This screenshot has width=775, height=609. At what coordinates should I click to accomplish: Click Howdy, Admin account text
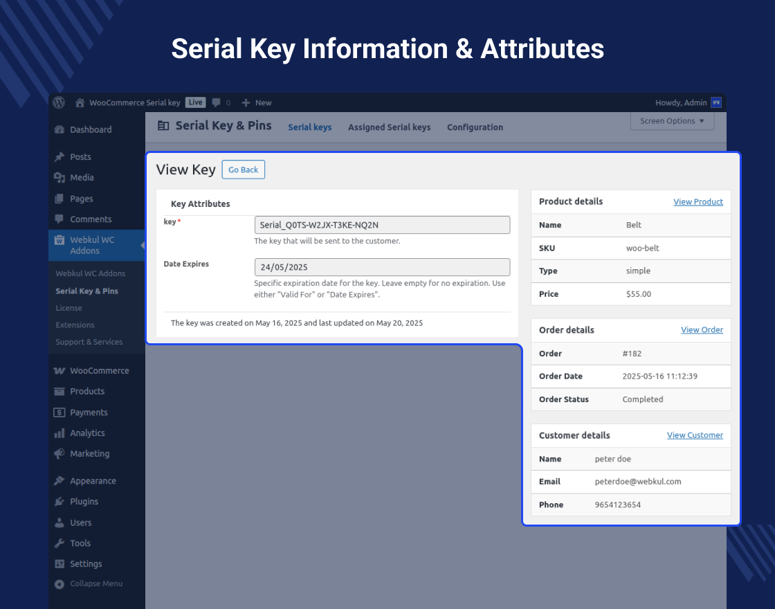click(x=681, y=103)
